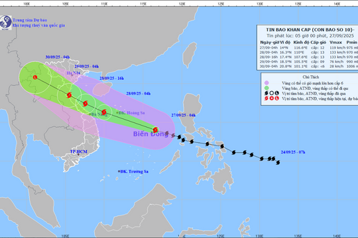The image size is (358, 238).
Task: Click the purple strong wind legend swatch
Action: click(x=267, y=83)
